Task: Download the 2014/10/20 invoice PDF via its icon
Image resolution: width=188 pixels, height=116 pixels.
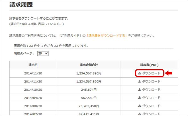Action: click(x=140, y=90)
